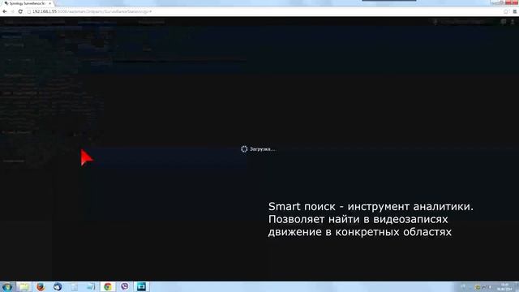Click the address bar showing 192.168.1.55
519x292 pixels.
tap(265, 11)
